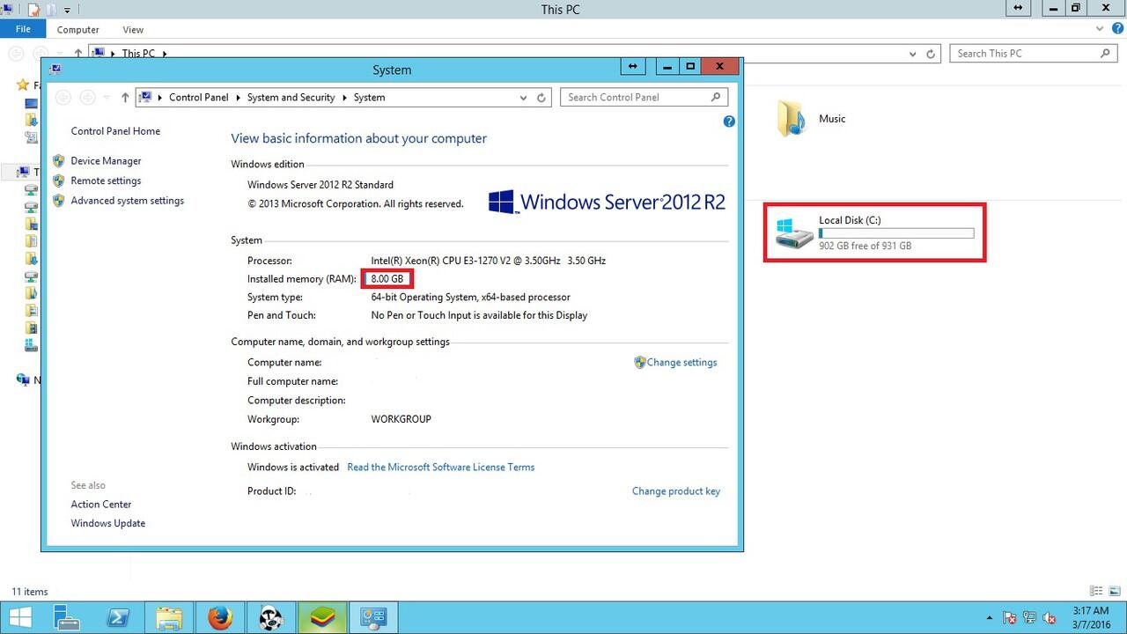
Task: Click the Action Center flag tray icon
Action: tap(1010, 618)
